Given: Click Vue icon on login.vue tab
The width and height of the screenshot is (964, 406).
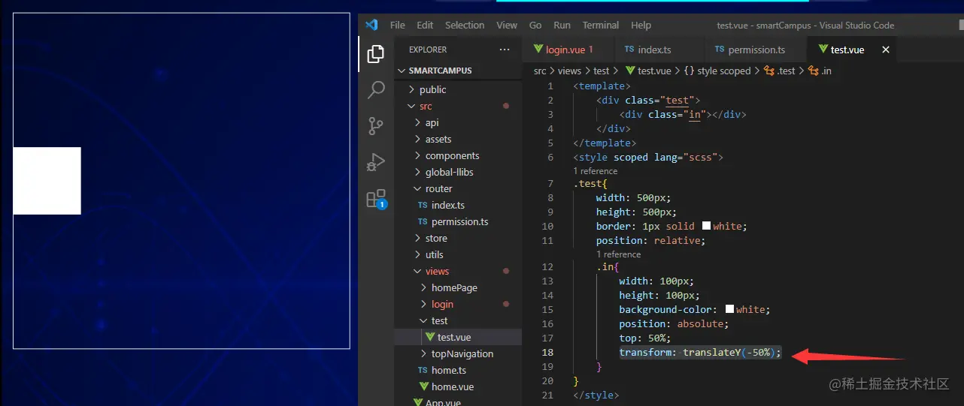Looking at the screenshot, I should tap(538, 50).
